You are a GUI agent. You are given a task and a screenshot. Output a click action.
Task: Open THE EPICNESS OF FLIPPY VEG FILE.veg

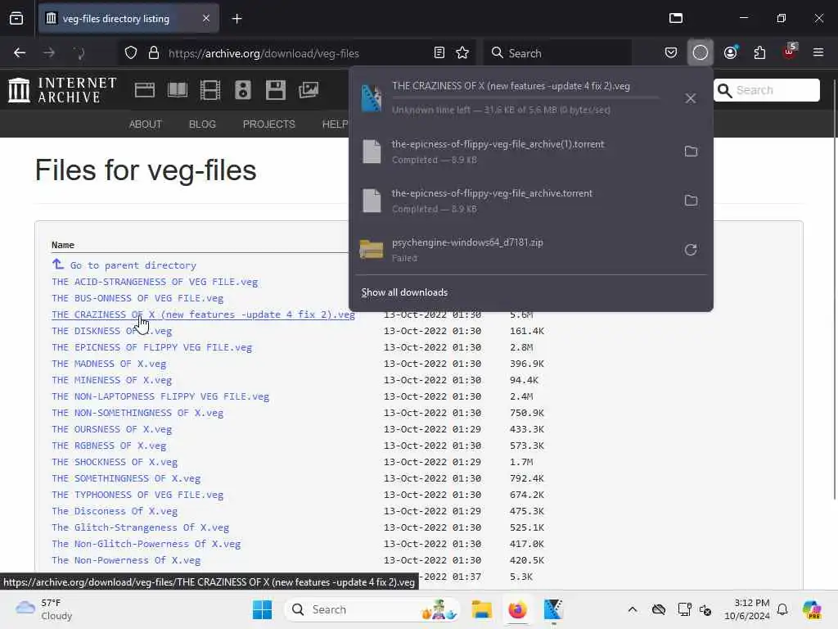coord(151,347)
